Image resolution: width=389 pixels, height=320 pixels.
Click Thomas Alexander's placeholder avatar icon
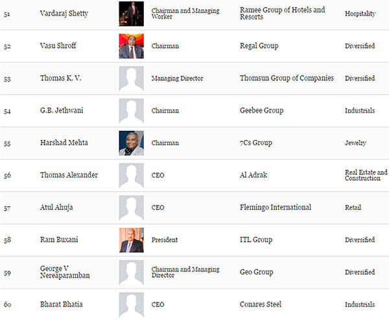point(131,176)
